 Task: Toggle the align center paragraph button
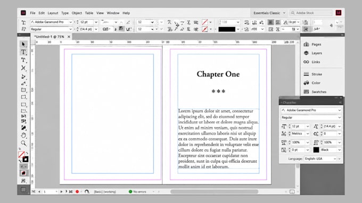click(278, 22)
